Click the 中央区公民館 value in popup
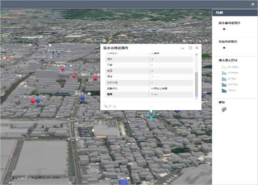 159,89
